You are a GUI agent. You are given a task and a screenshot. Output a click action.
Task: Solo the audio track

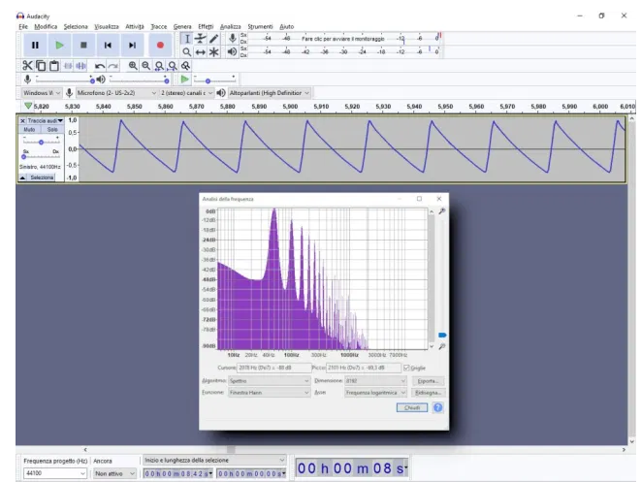pyautogui.click(x=52, y=129)
